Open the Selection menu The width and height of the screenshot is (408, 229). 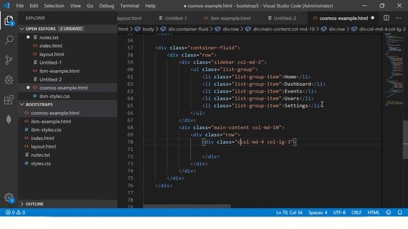coord(54,6)
